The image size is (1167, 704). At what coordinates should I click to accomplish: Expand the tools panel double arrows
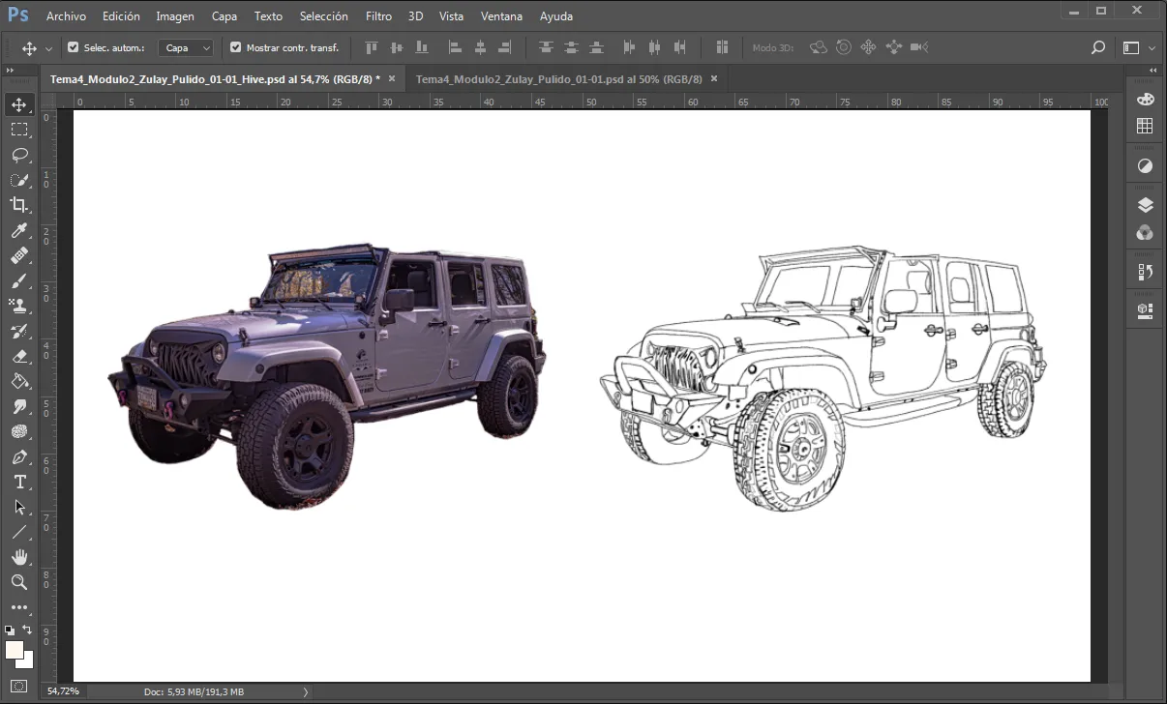(x=10, y=71)
